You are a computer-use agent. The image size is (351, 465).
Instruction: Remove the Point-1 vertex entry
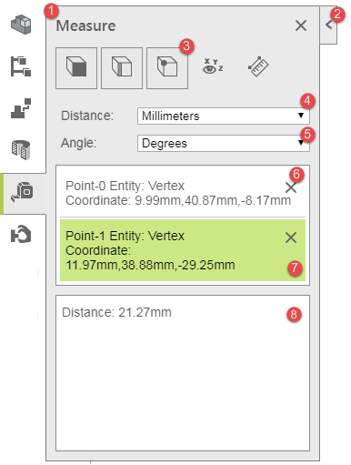pos(291,238)
